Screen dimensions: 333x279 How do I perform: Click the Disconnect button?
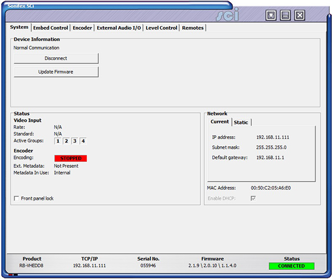tap(56, 58)
